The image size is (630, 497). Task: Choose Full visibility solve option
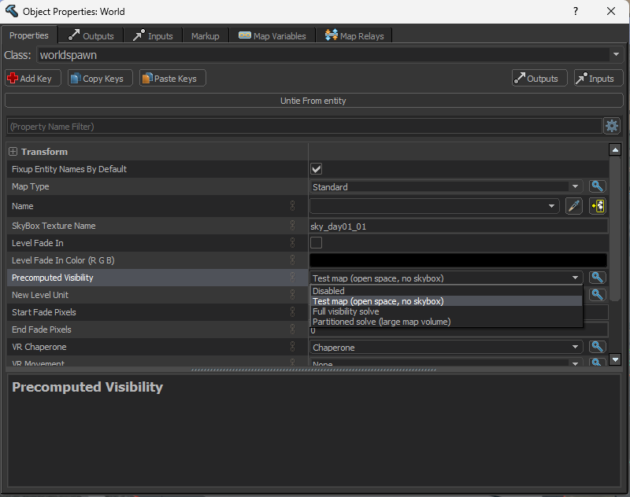pos(447,311)
